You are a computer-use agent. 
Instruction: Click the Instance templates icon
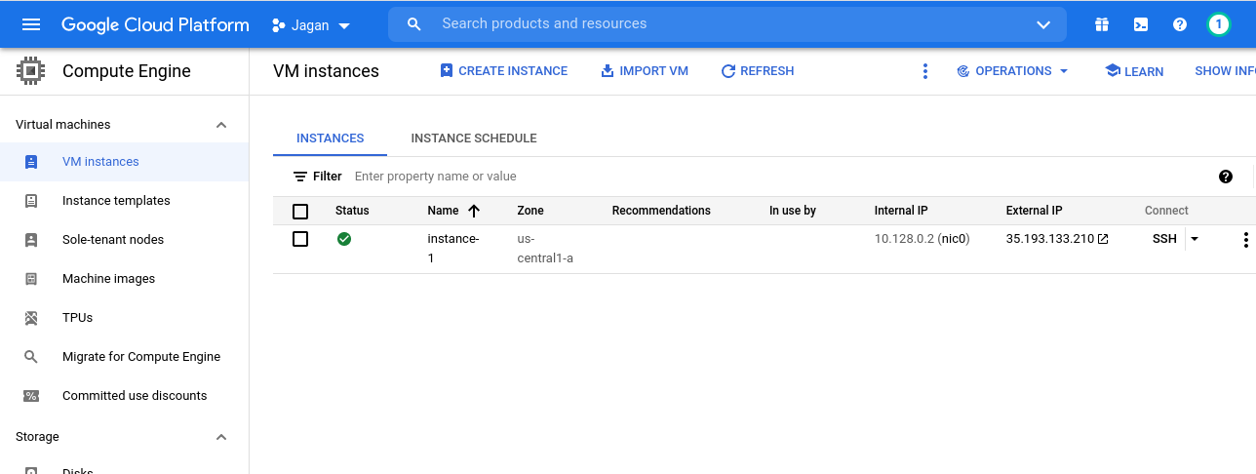(x=31, y=201)
